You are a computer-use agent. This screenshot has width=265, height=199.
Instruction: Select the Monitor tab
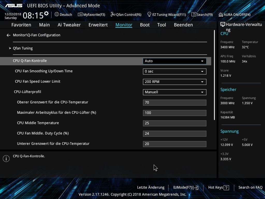124,25
